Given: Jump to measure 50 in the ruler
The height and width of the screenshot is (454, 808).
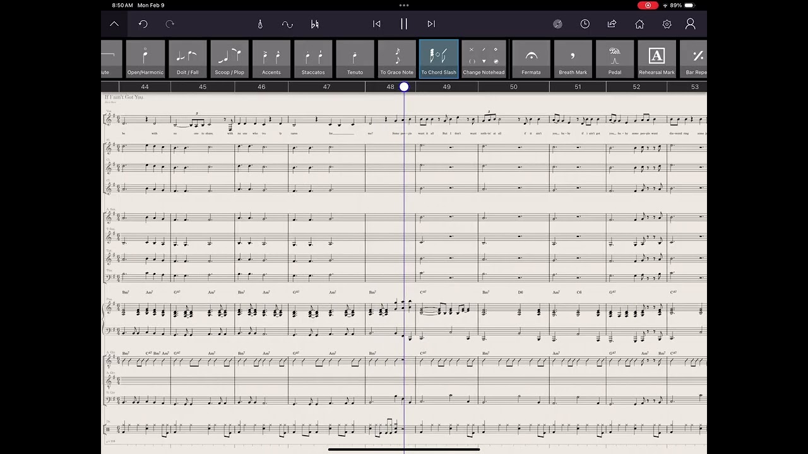Looking at the screenshot, I should [513, 87].
